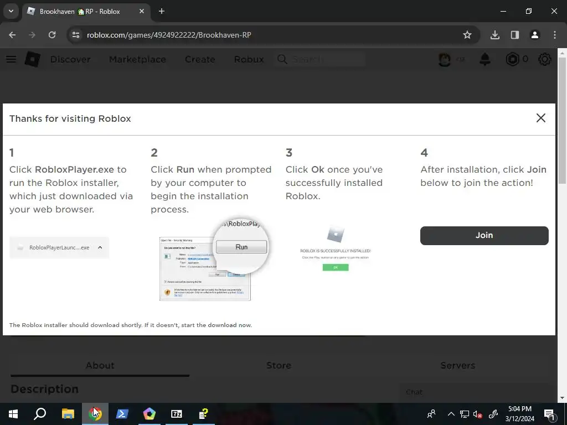Screen dimensions: 567x425
Task: Open the Robux balance icon
Action: [x=512, y=59]
